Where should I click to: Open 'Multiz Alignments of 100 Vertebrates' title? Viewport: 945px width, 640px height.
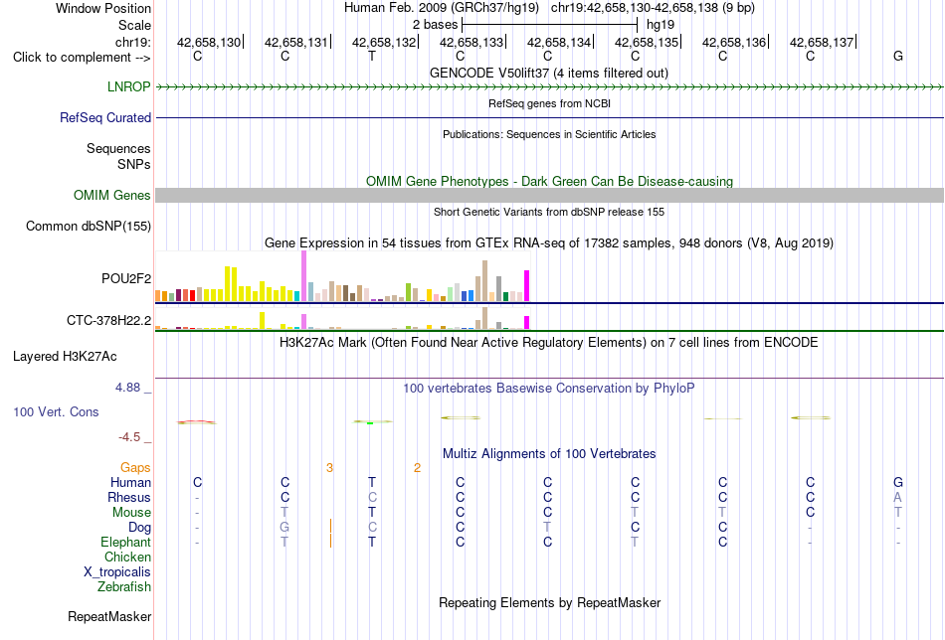coord(549,454)
